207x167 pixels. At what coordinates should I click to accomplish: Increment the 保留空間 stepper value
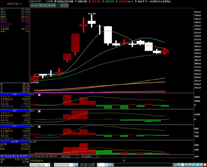(106, 164)
